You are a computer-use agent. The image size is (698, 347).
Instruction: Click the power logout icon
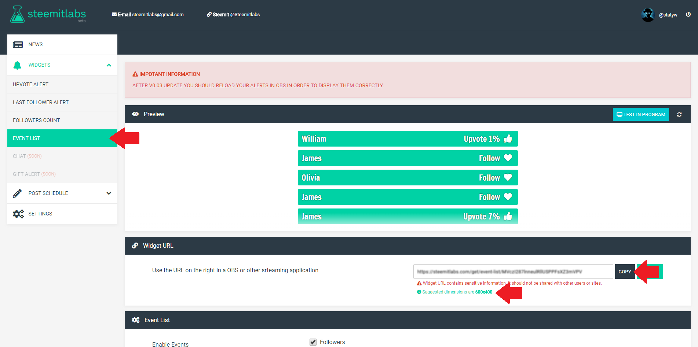tap(688, 15)
